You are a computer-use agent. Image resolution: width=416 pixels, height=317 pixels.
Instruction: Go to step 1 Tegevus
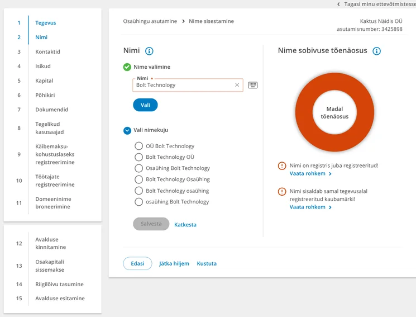pyautogui.click(x=46, y=23)
